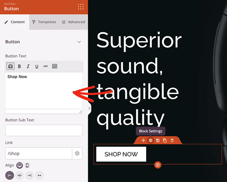
Task: Duplicate the button block
Action: click(165, 140)
